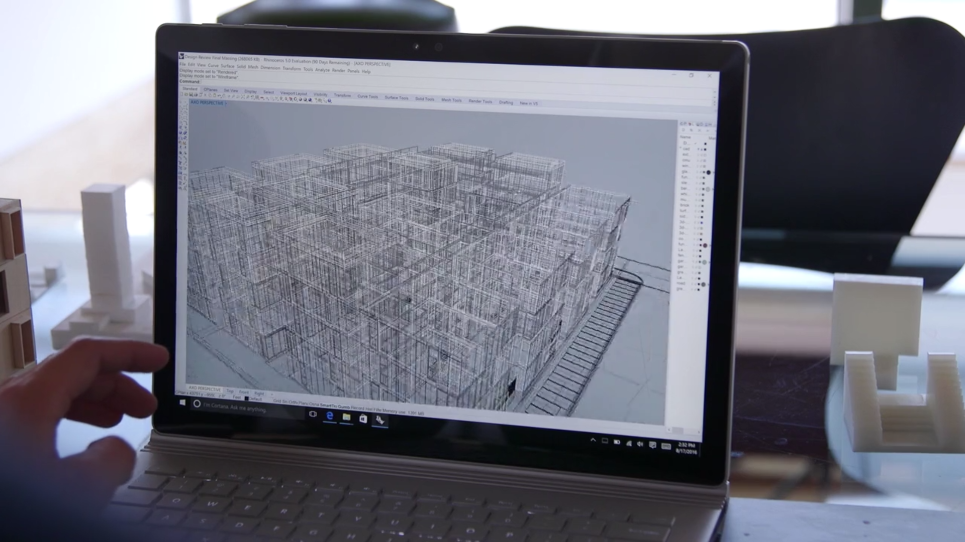Open Windows Store taskbar icon

363,419
